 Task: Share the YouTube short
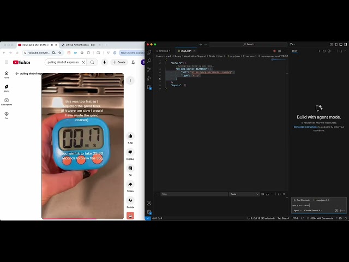[x=130, y=184]
